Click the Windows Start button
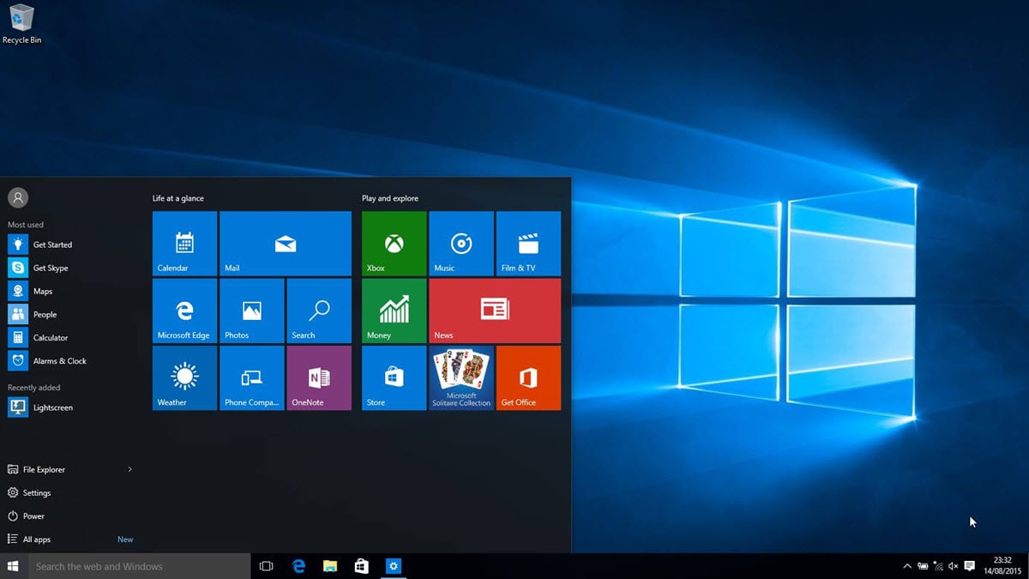 (x=13, y=566)
